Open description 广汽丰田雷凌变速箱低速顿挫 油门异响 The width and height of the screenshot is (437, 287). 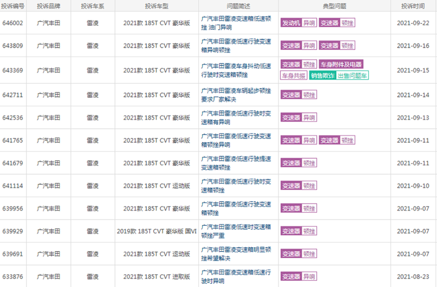236,23
